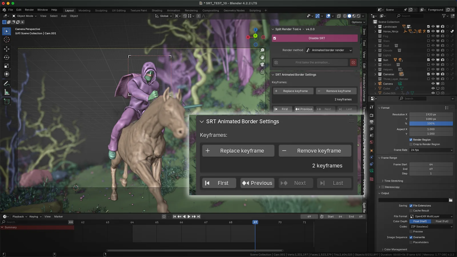Click the Replace keyframe button
Viewport: 457px width, 257px height.
click(x=238, y=150)
